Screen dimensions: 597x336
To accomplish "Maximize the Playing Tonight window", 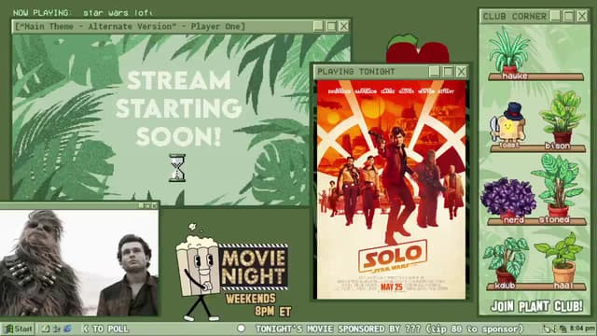I will (x=448, y=72).
